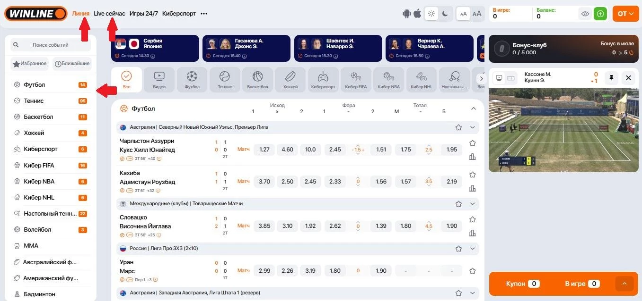
Task: Select Хоккей in the sidebar
Action: (51, 133)
